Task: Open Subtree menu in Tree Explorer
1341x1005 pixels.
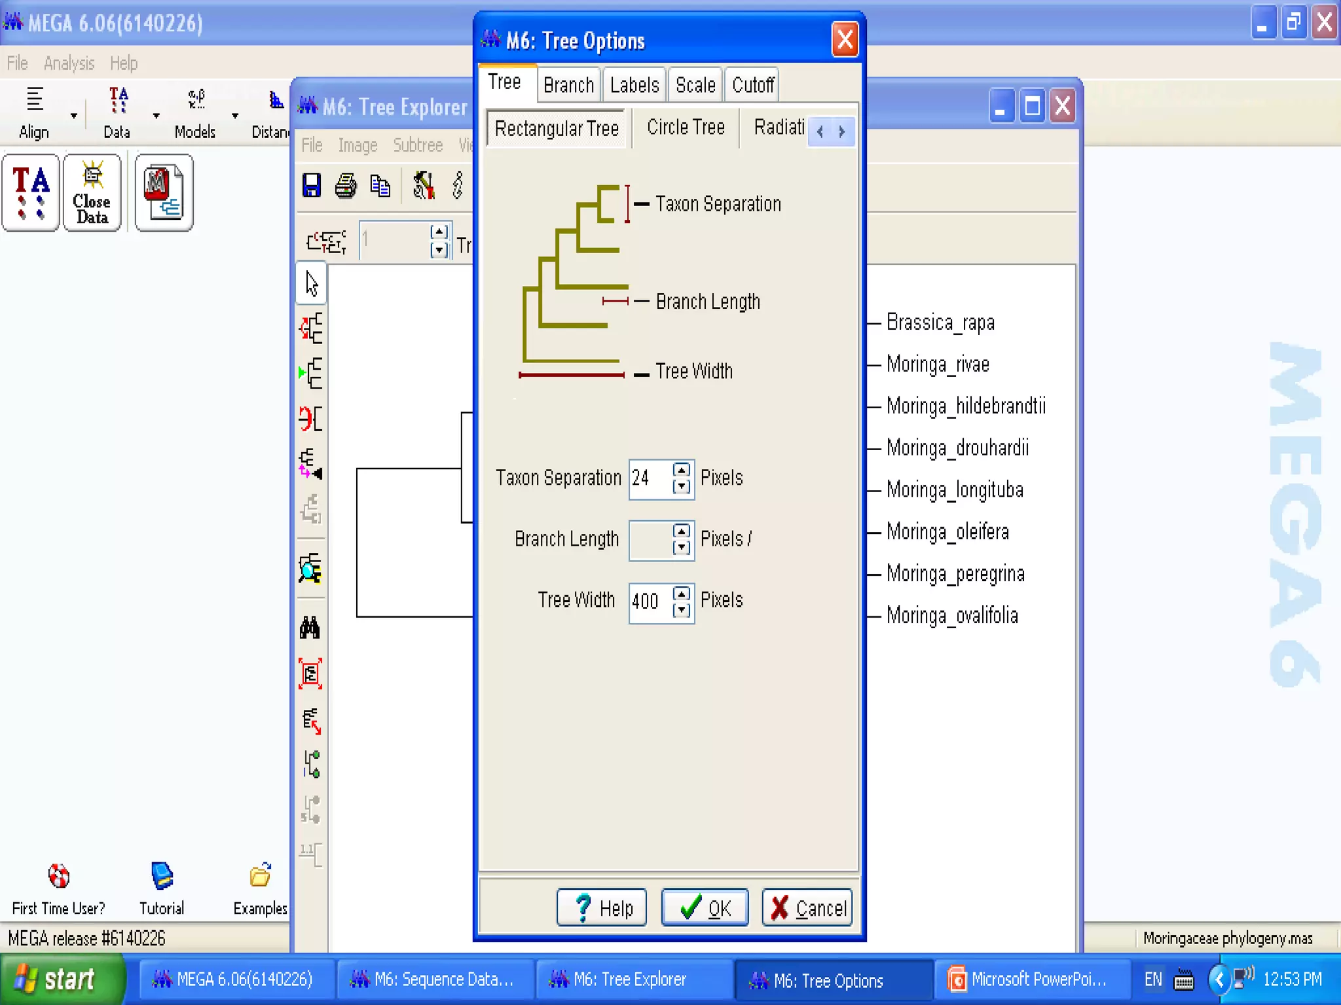Action: [x=418, y=145]
